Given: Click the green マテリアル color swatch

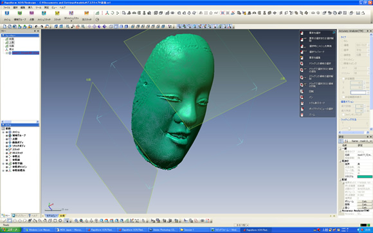Looking at the screenshot, I should (x=365, y=176).
